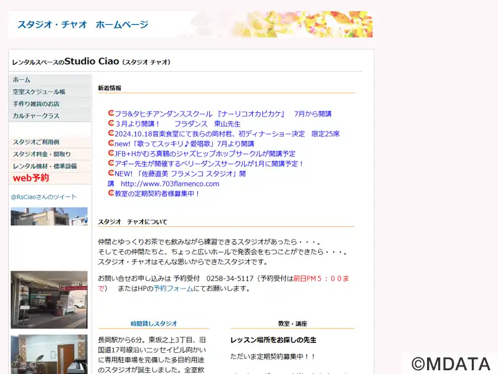Click the red bullet icon before 3月より開講
This screenshot has width=498, height=374.
pyautogui.click(x=111, y=124)
